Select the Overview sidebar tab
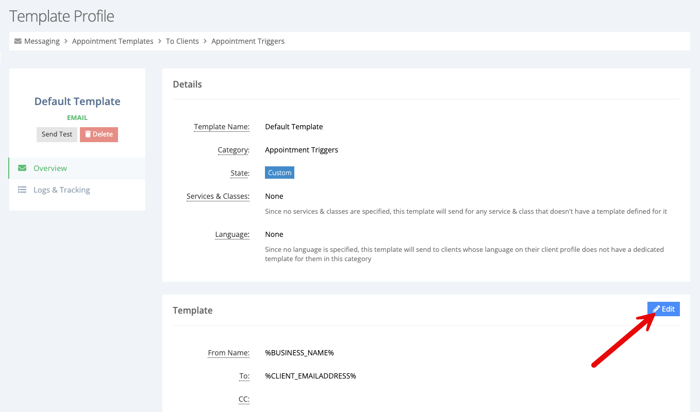700x412 pixels. pos(77,168)
